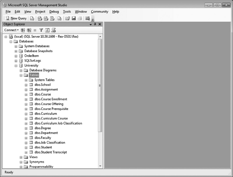Image resolution: width=233 pixels, height=177 pixels.
Task: Open the Debug menu
Action: (54, 12)
